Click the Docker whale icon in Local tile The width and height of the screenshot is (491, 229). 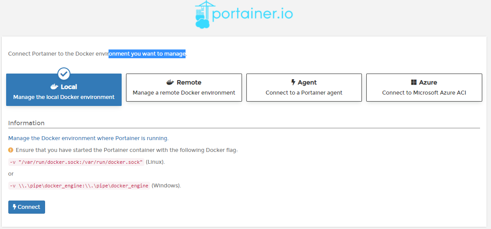(x=55, y=87)
